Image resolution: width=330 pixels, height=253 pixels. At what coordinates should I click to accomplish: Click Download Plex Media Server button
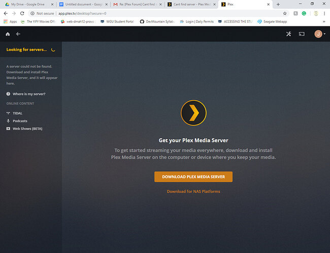click(x=193, y=177)
